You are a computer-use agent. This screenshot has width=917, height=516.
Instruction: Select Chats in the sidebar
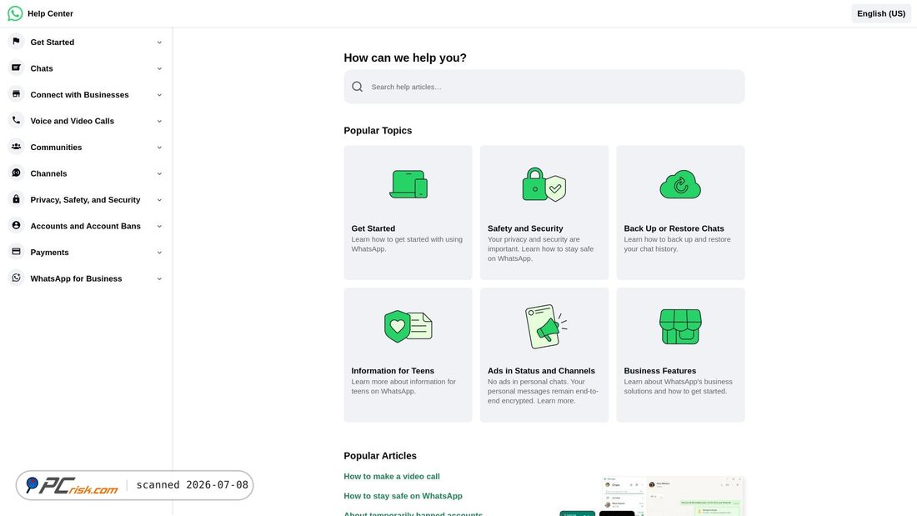[42, 68]
